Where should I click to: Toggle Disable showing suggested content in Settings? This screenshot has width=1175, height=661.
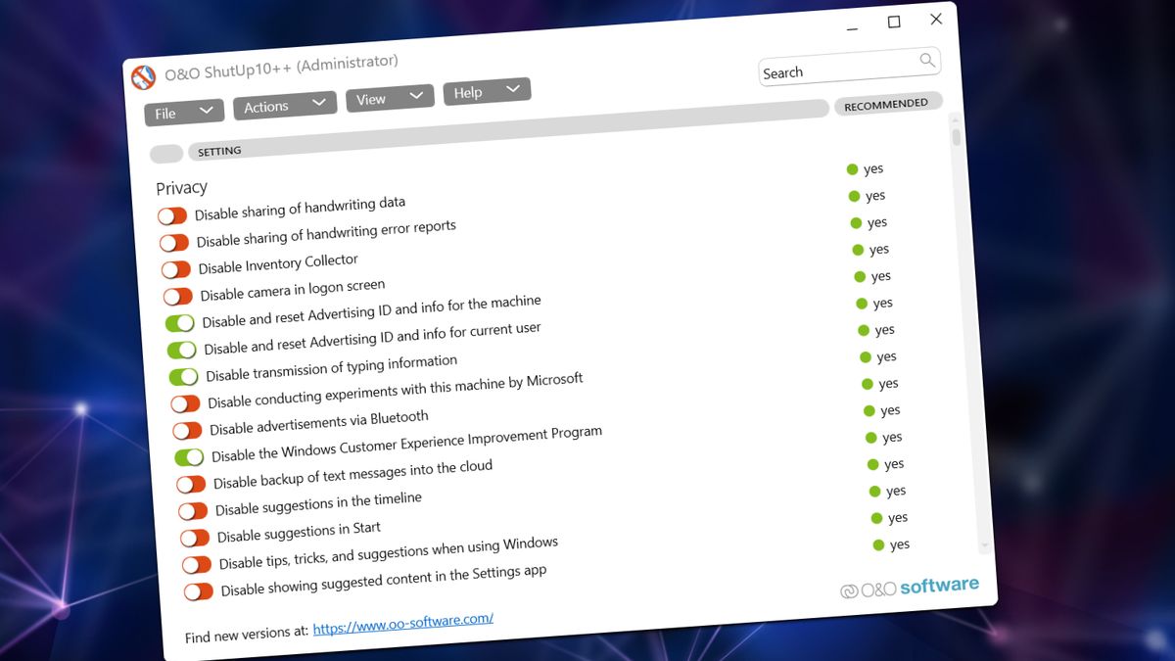click(199, 591)
